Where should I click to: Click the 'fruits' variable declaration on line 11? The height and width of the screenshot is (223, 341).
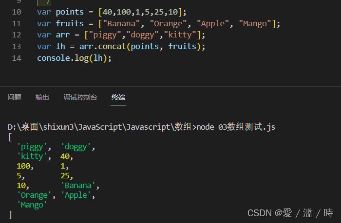pos(70,23)
